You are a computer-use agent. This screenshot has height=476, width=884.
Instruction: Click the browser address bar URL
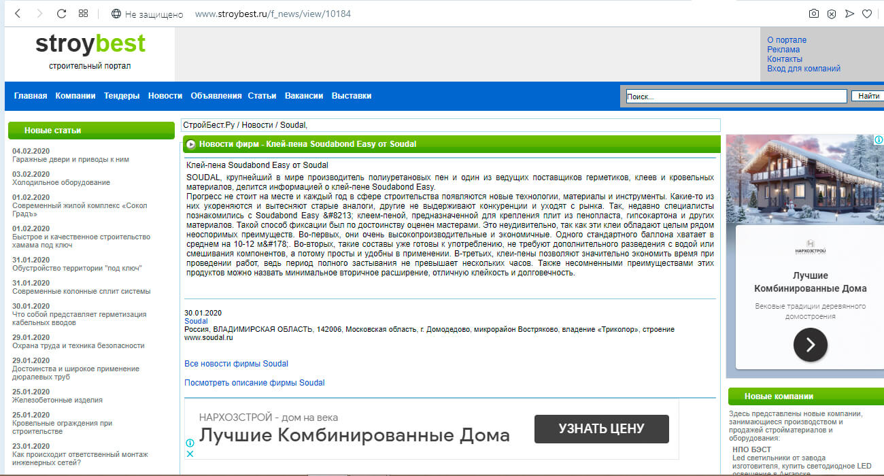[x=273, y=14]
